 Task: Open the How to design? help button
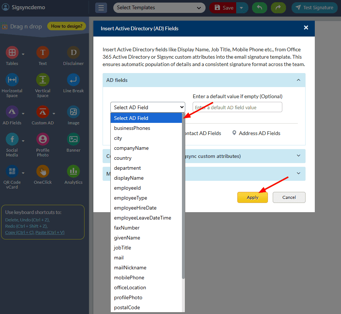point(67,26)
